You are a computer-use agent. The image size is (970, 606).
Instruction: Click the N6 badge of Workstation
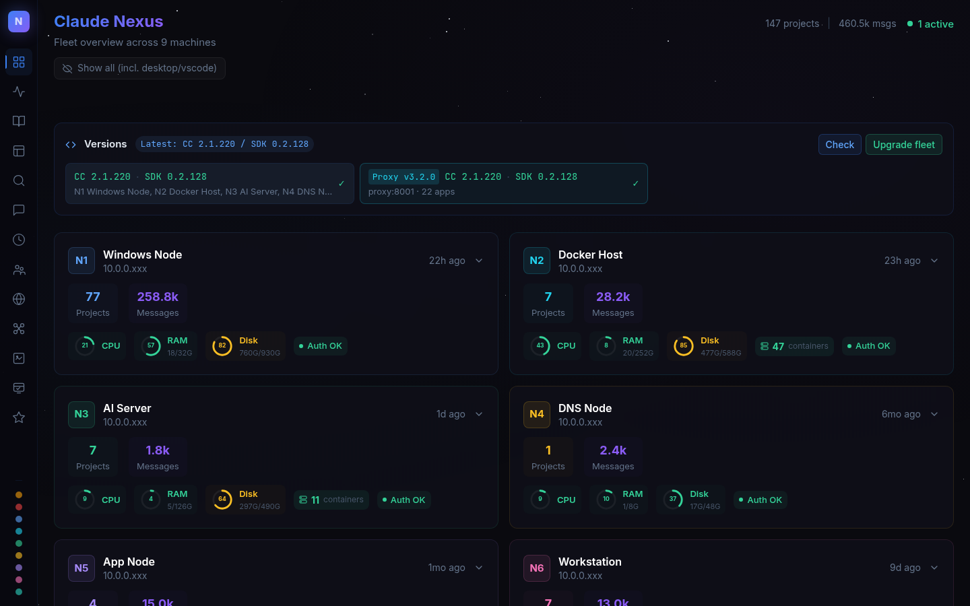537,568
